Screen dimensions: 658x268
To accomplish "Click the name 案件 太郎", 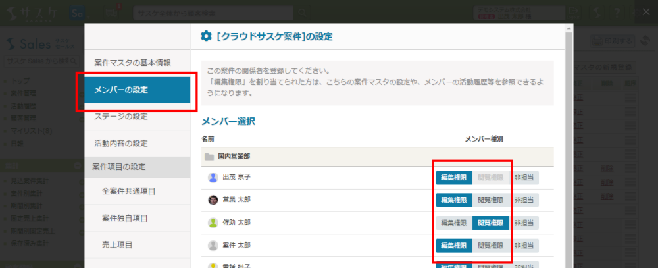I will 236,246.
